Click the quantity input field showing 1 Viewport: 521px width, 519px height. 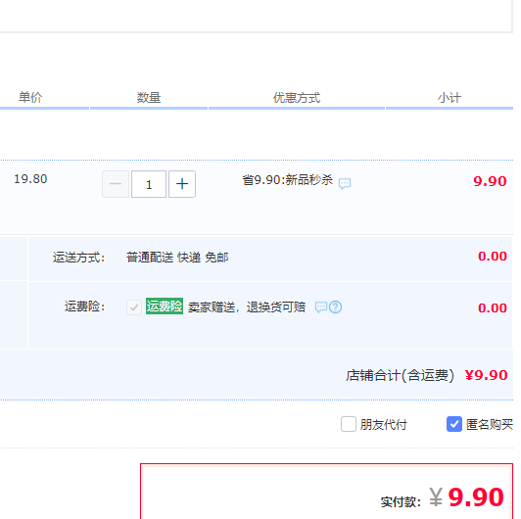coord(149,184)
